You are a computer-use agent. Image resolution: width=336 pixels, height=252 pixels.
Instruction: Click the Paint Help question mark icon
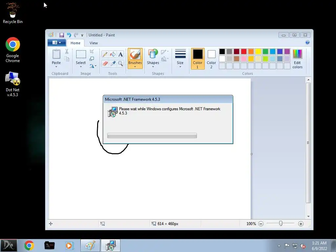tap(307, 42)
